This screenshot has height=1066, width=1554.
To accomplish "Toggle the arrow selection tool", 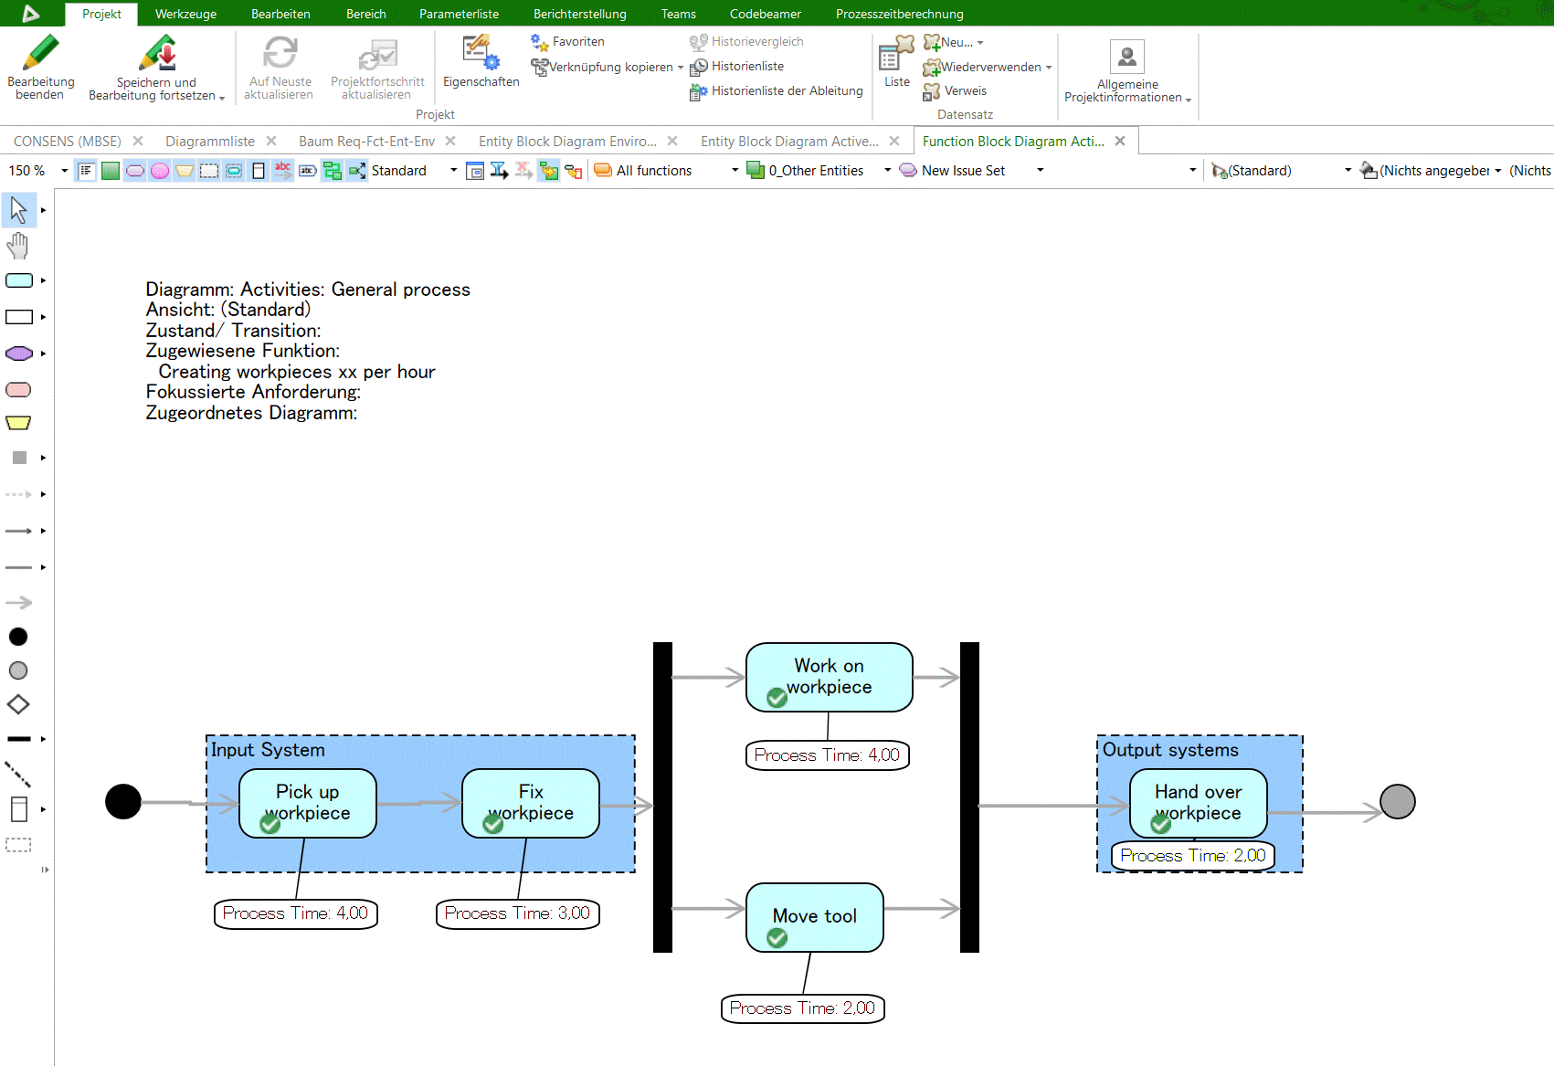I will pyautogui.click(x=18, y=208).
